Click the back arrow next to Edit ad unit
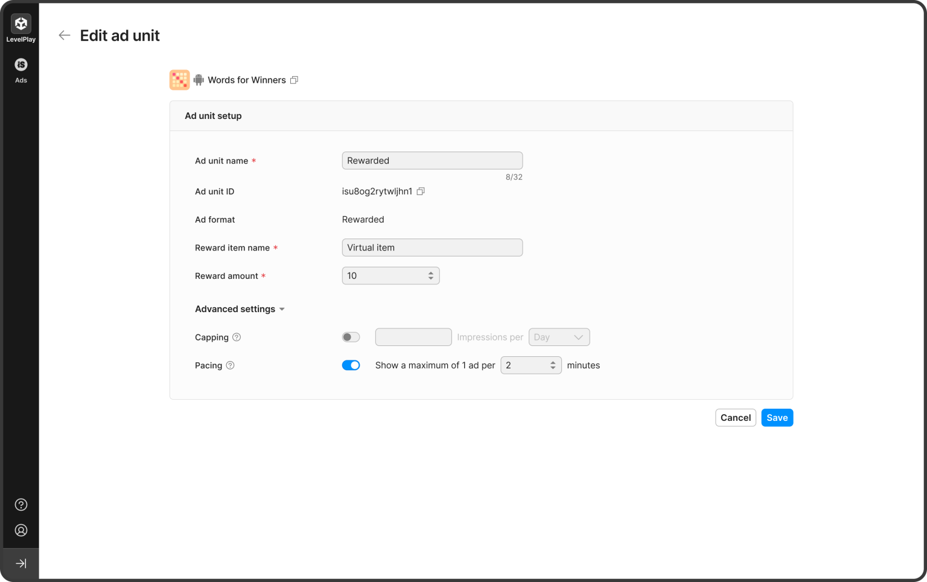Screen dimensions: 927x582 pyautogui.click(x=64, y=35)
